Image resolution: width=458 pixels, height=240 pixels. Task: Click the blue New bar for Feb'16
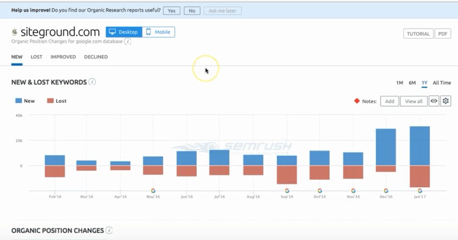pos(55,160)
